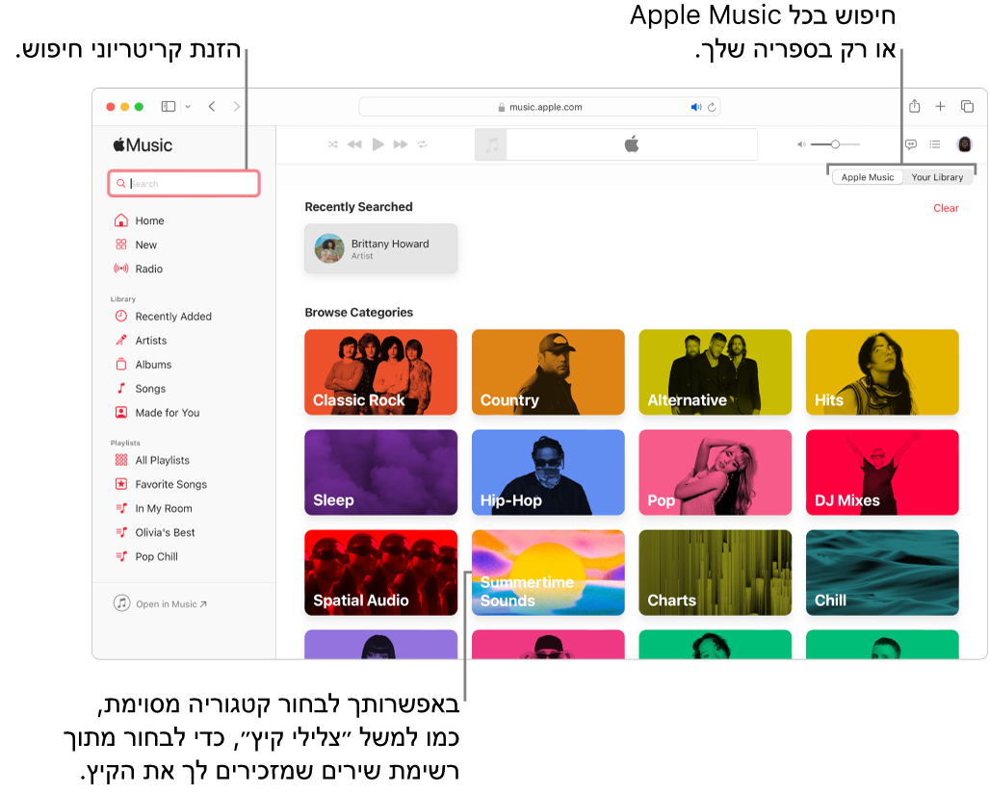This screenshot has width=989, height=794.
Task: Toggle shuffle in the player
Action: (332, 144)
